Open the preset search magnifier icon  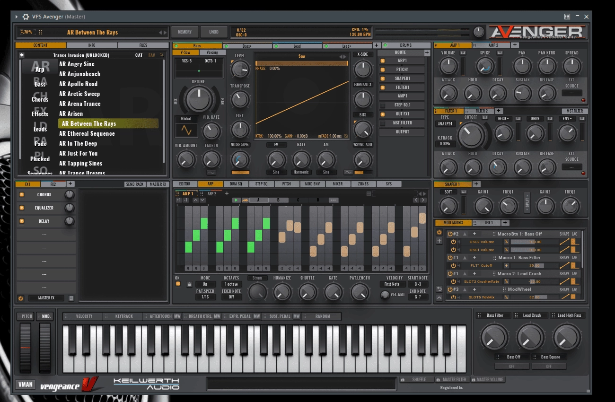pos(161,55)
